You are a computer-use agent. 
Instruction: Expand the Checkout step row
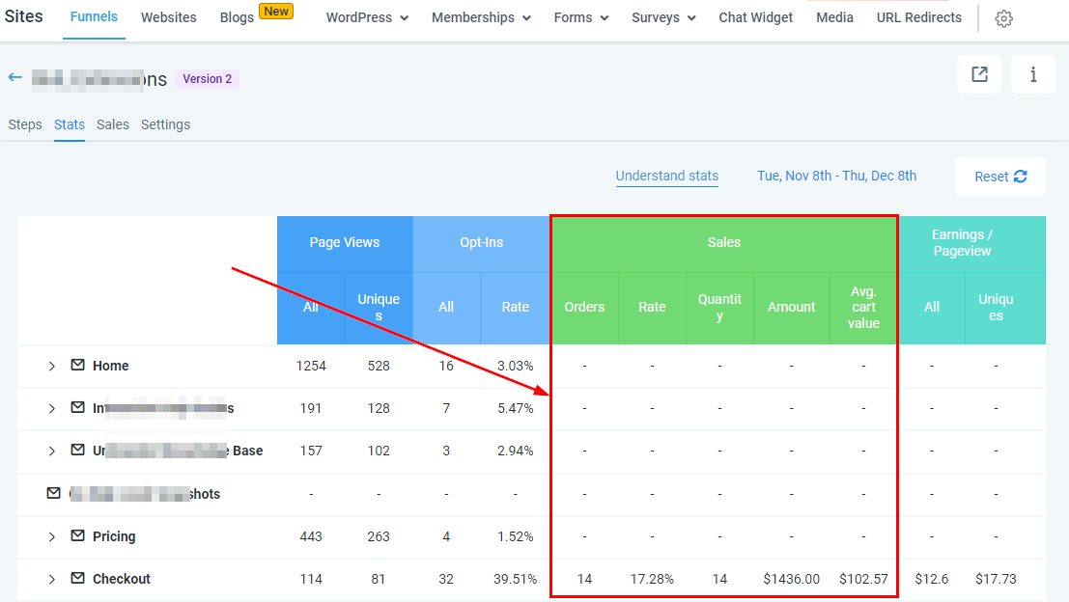pos(52,580)
